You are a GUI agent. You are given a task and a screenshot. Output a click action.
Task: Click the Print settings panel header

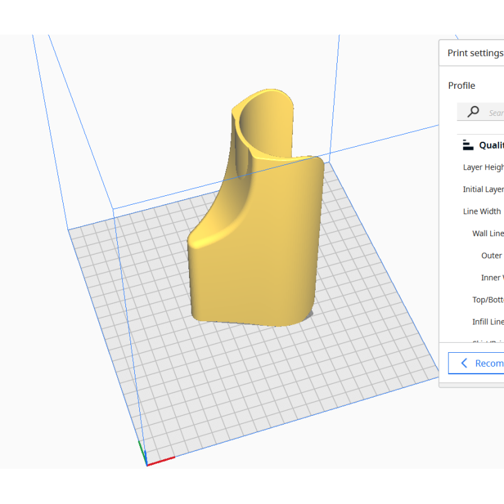click(x=475, y=53)
